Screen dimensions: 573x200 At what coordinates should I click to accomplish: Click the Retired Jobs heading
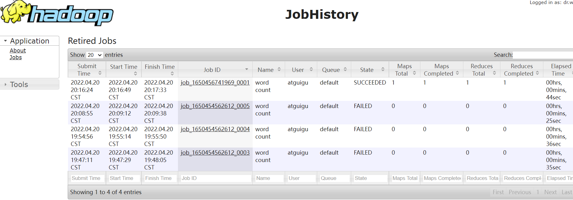point(92,41)
